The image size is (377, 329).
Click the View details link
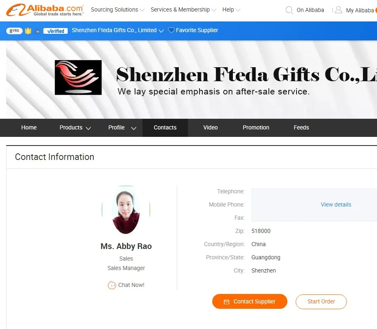(336, 204)
